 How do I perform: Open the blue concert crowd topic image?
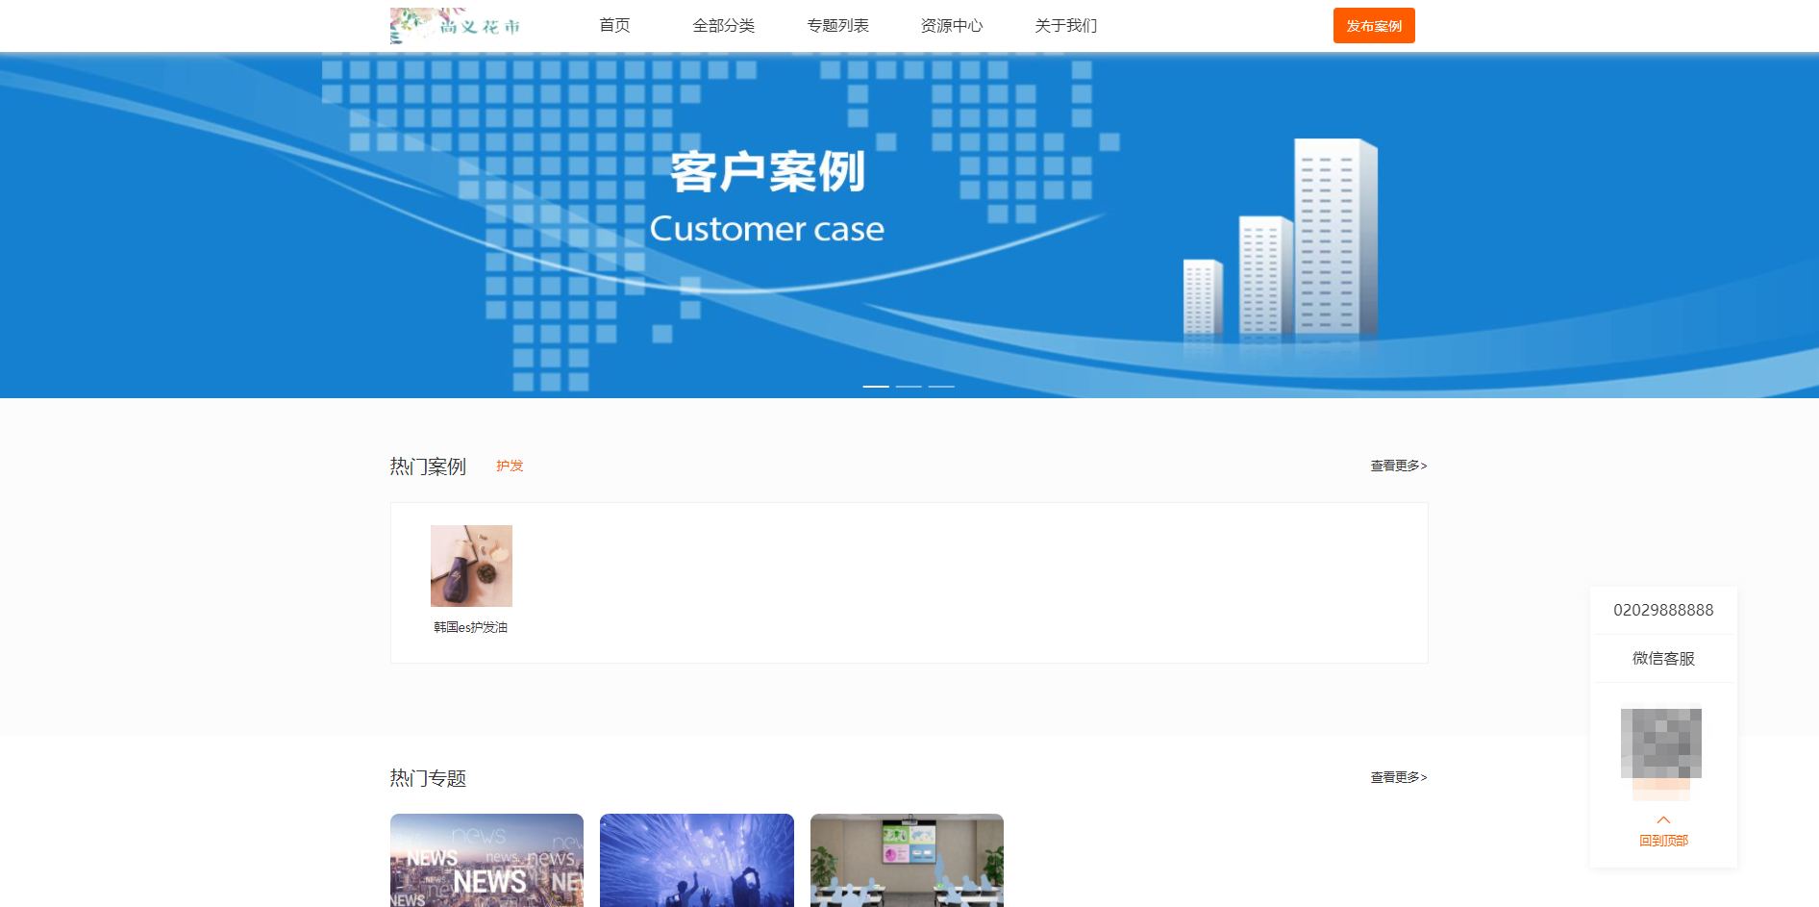click(697, 860)
